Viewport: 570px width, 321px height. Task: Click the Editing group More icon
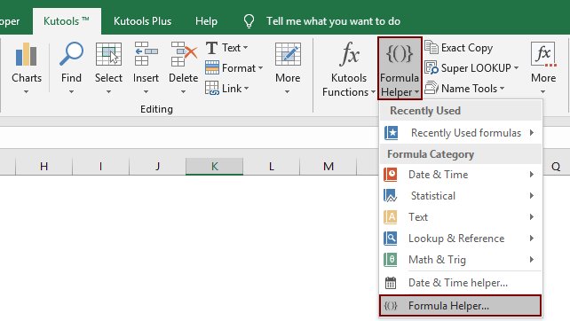click(x=288, y=54)
